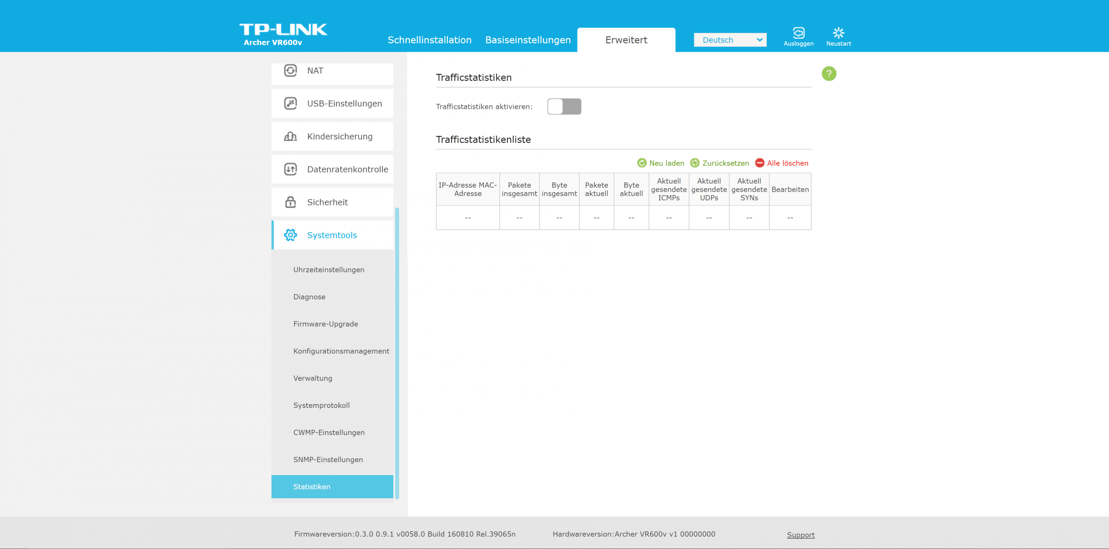The width and height of the screenshot is (1109, 549).
Task: Collapse the Systemtools menu section
Action: tap(332, 235)
